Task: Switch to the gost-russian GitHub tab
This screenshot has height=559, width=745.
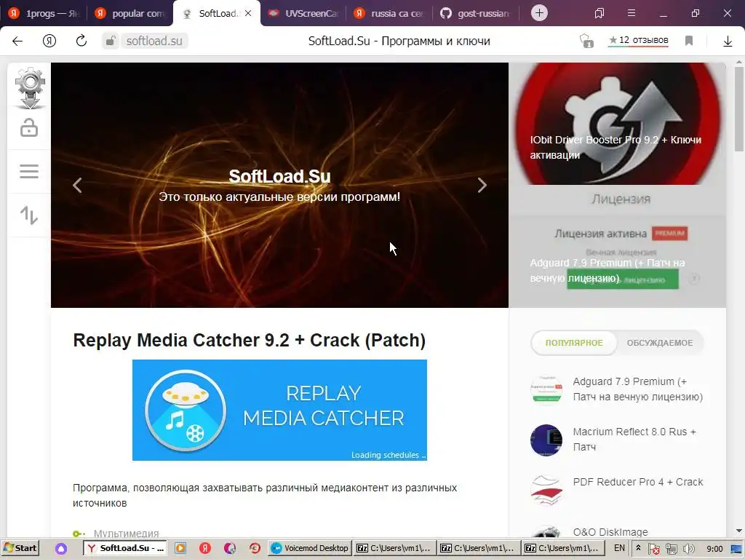Action: 475,13
